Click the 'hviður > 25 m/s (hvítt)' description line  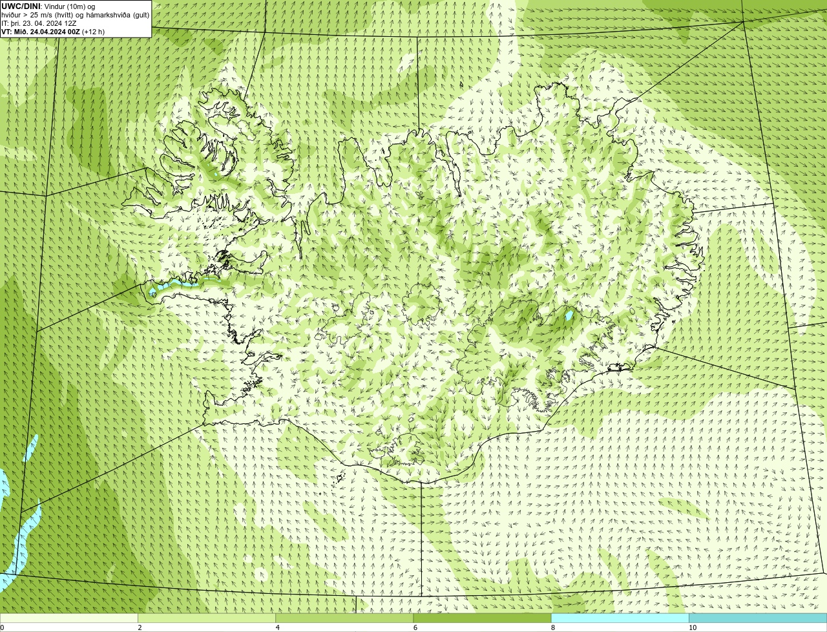click(76, 15)
